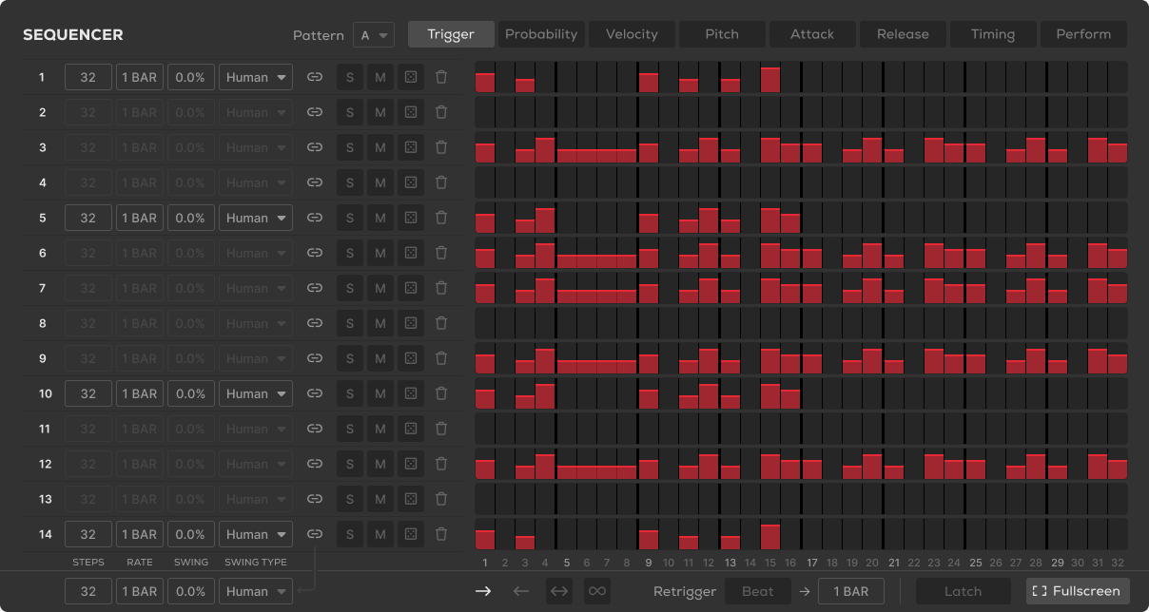Expand row 5 Human swing type dropdown
This screenshot has width=1149, height=612.
(x=256, y=218)
